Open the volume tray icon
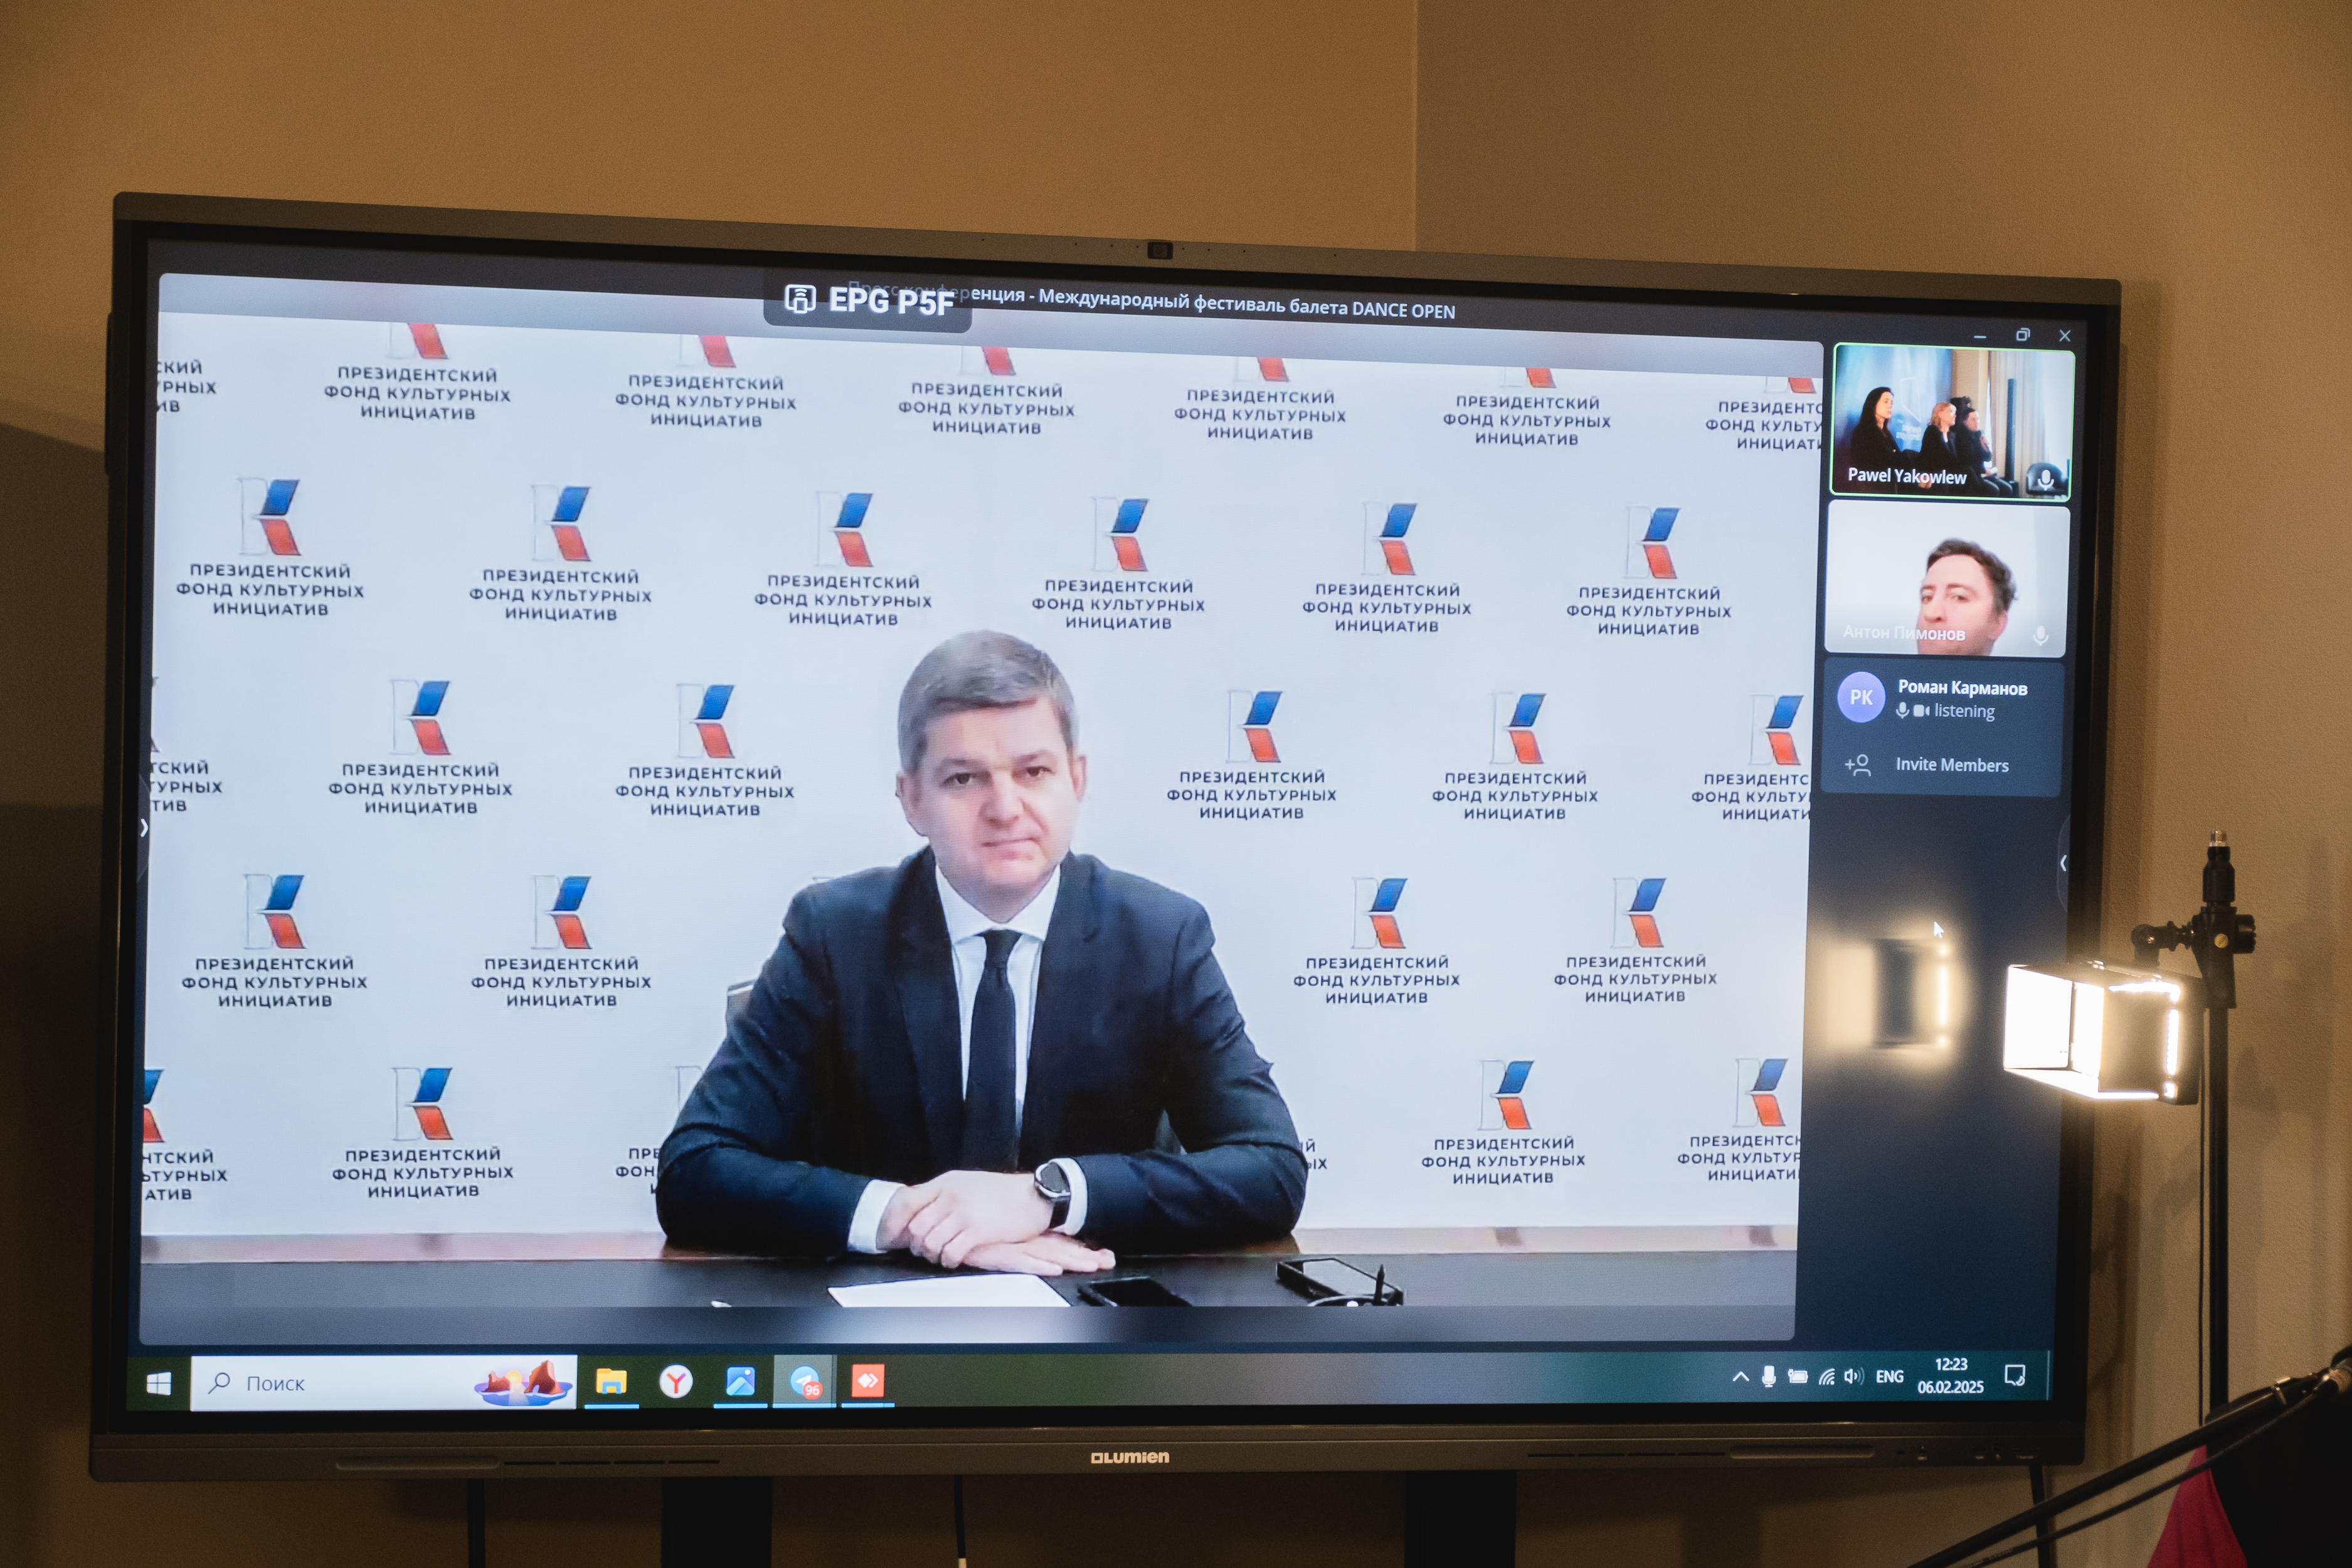Image resolution: width=2352 pixels, height=1568 pixels. pos(1853,1376)
